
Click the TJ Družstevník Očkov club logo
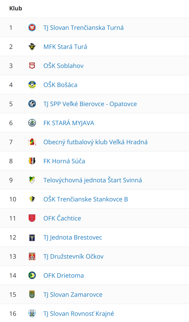point(32,256)
